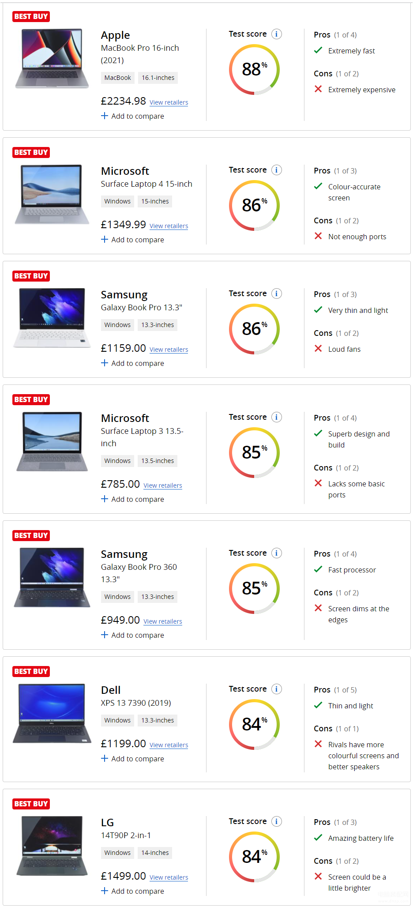
Task: Add Surface Laptop 4 15-inch to compare
Action: (132, 240)
